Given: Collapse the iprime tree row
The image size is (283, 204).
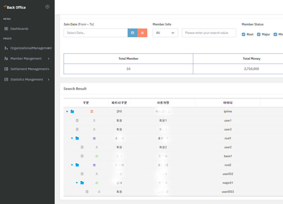Looking at the screenshot, I should coord(67,111).
